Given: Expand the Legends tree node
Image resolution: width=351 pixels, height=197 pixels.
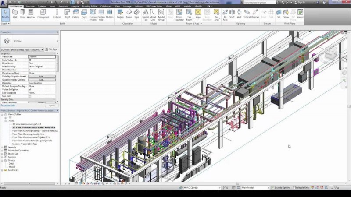Looking at the screenshot, I should pyautogui.click(x=2, y=147).
